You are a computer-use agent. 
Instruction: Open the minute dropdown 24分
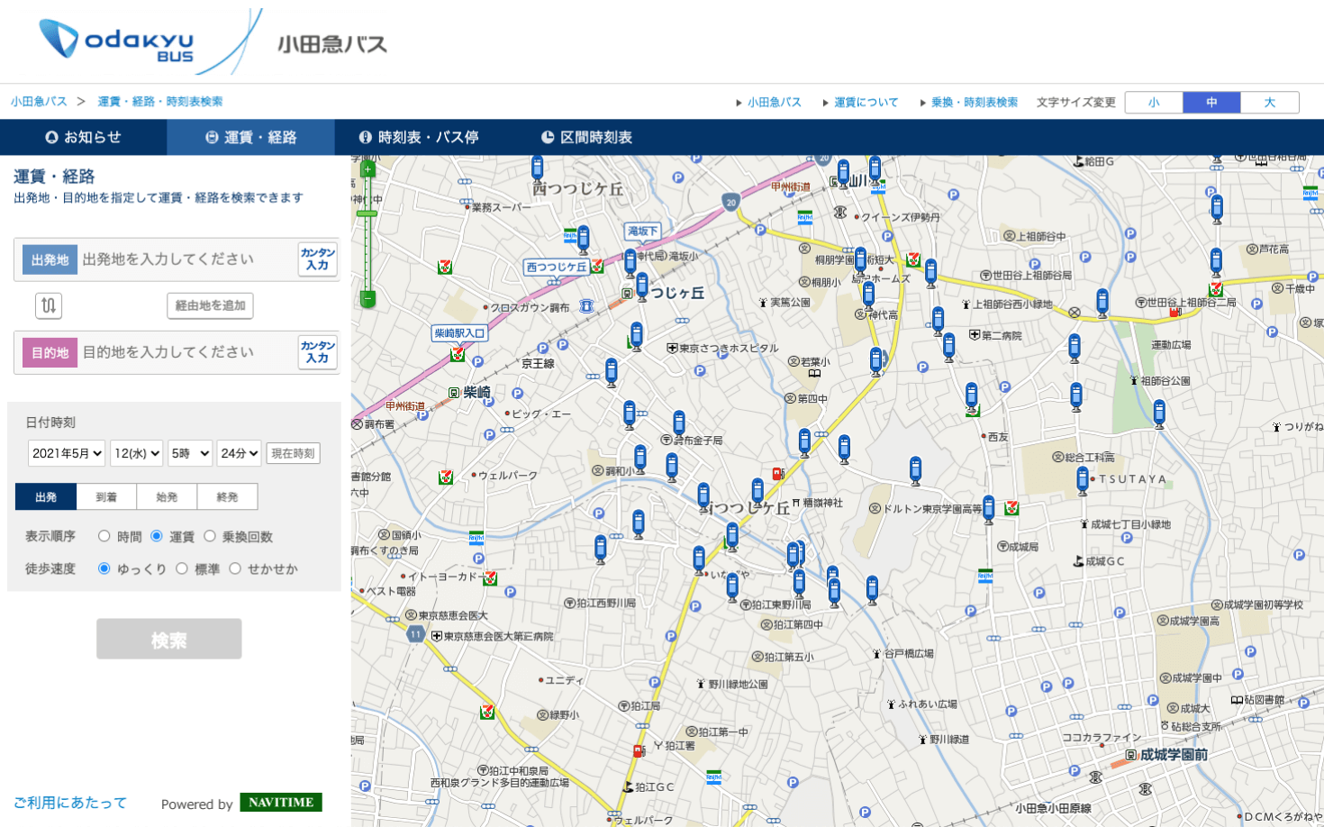coord(239,453)
